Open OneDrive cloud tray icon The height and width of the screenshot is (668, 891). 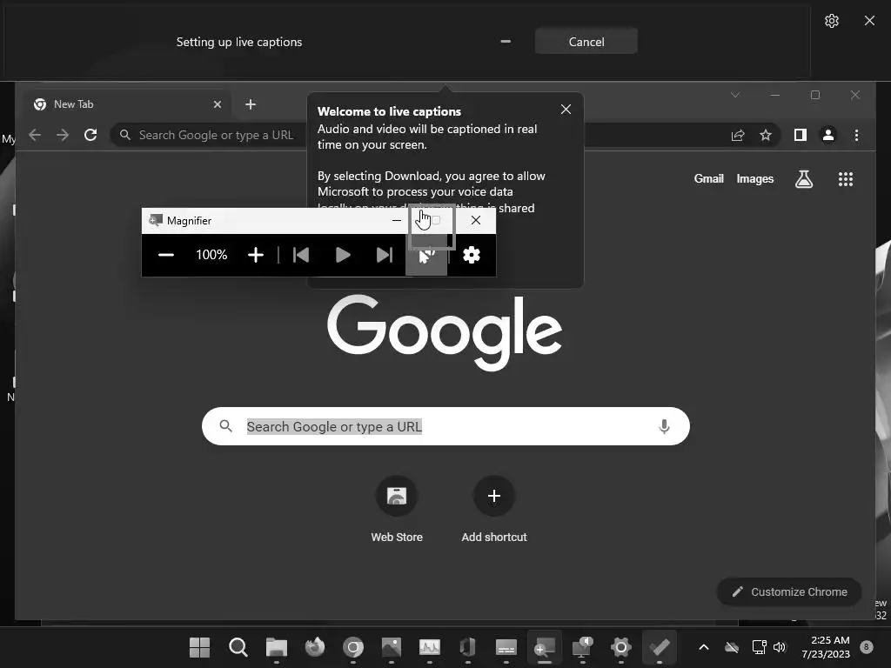point(732,647)
